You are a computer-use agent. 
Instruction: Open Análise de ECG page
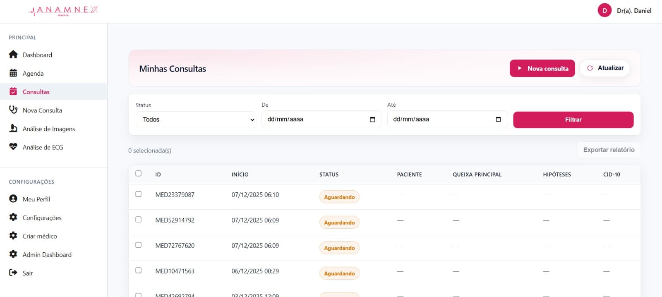[x=54, y=147]
